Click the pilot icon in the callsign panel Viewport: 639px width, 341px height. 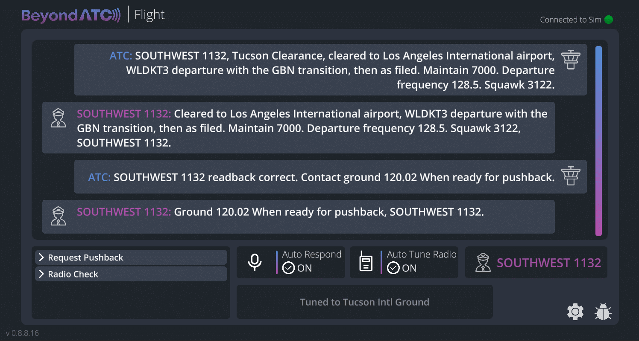coord(483,263)
